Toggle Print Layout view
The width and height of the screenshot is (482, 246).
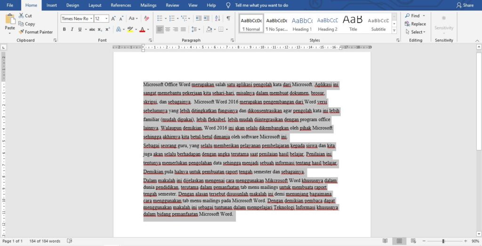[x=399, y=241]
